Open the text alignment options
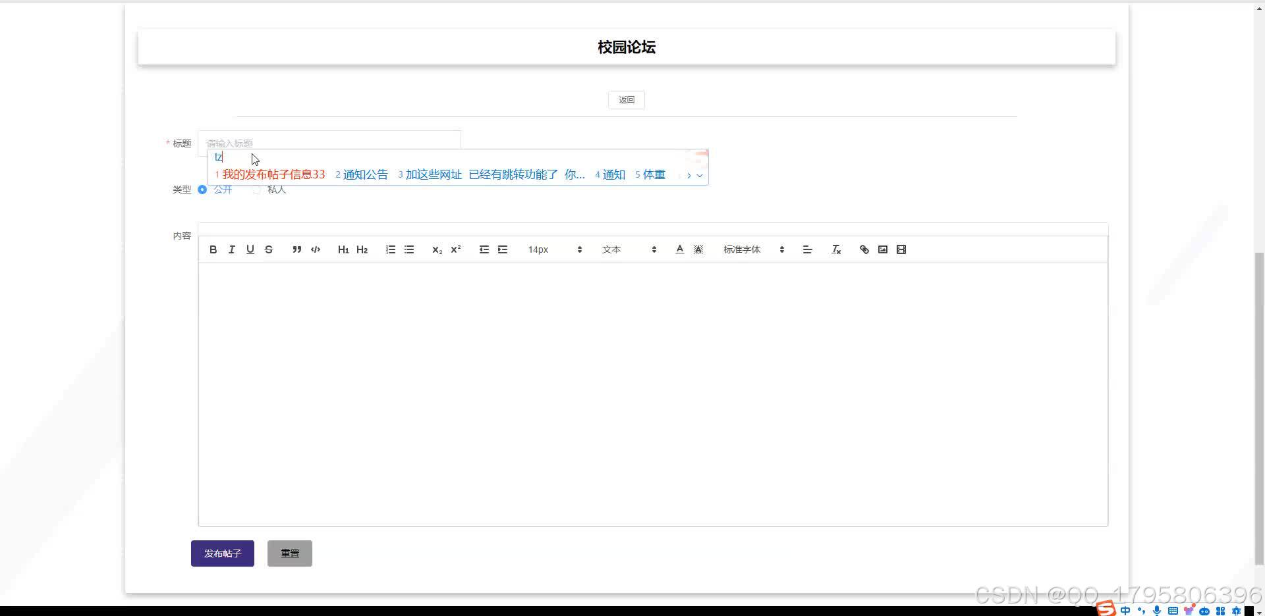This screenshot has width=1265, height=616. coord(807,249)
